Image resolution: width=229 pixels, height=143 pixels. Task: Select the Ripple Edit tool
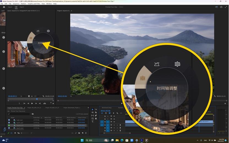(x=92, y=112)
